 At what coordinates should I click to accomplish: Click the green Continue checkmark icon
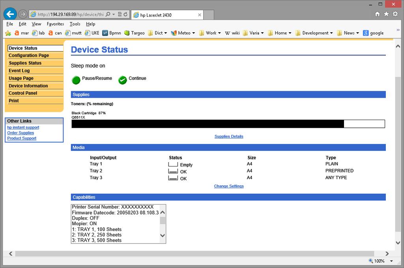pyautogui.click(x=123, y=80)
